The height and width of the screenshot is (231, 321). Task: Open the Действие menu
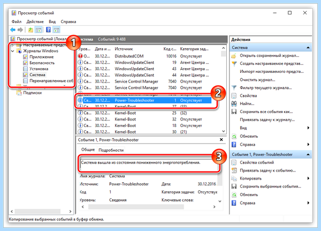coord(35,21)
